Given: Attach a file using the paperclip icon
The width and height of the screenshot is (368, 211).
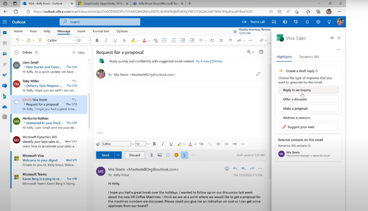Looking at the screenshot, I should pyautogui.click(x=151, y=155).
